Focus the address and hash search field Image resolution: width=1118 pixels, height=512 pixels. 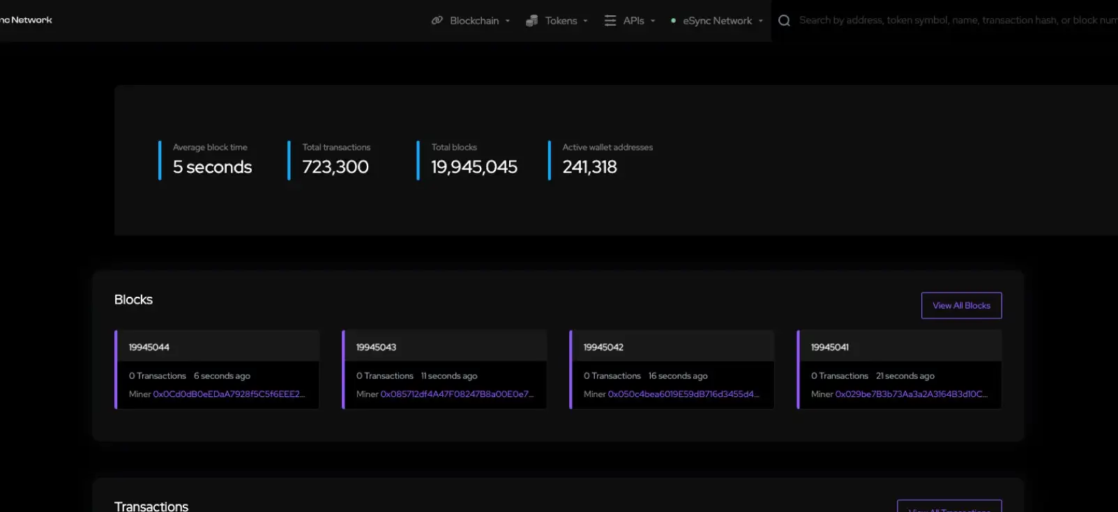[x=958, y=20]
